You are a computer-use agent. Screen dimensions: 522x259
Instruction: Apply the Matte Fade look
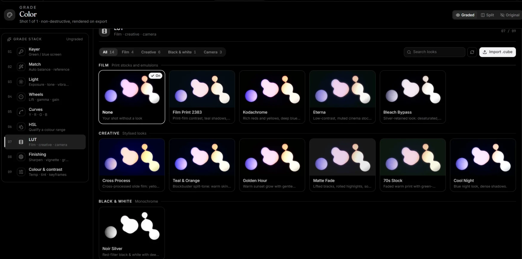tap(343, 165)
